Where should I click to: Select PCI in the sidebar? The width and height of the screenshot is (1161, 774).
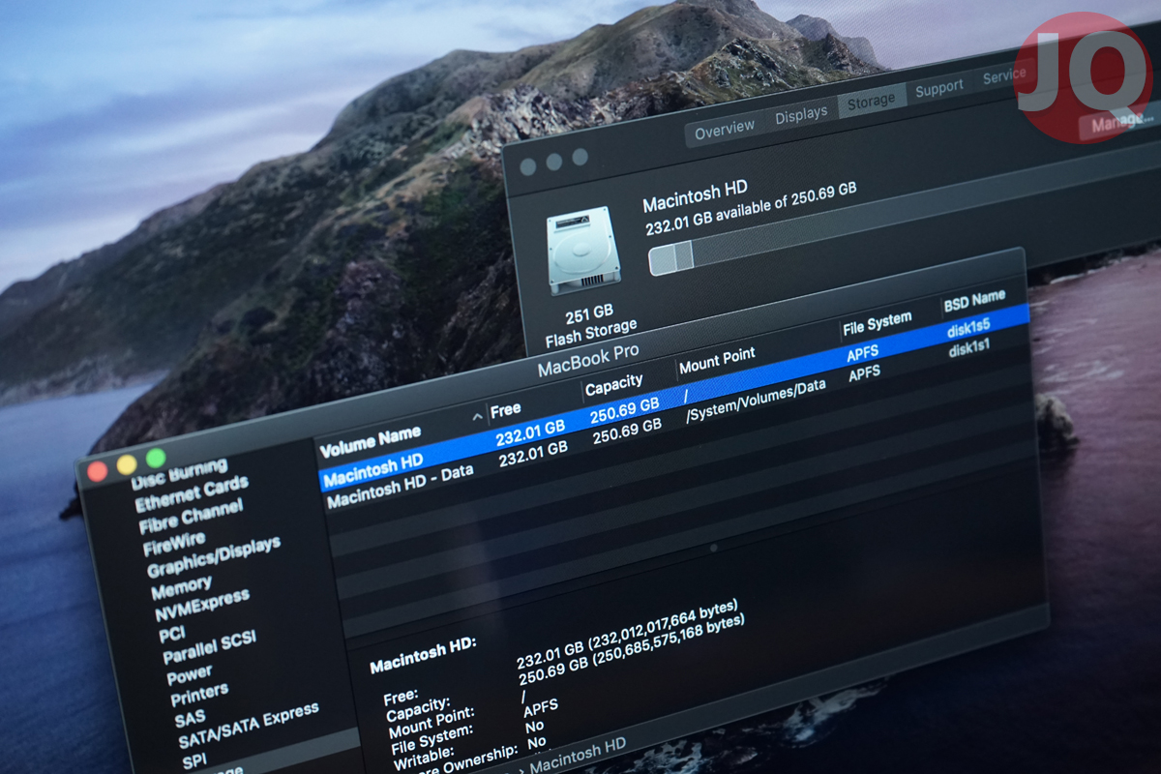tap(172, 634)
